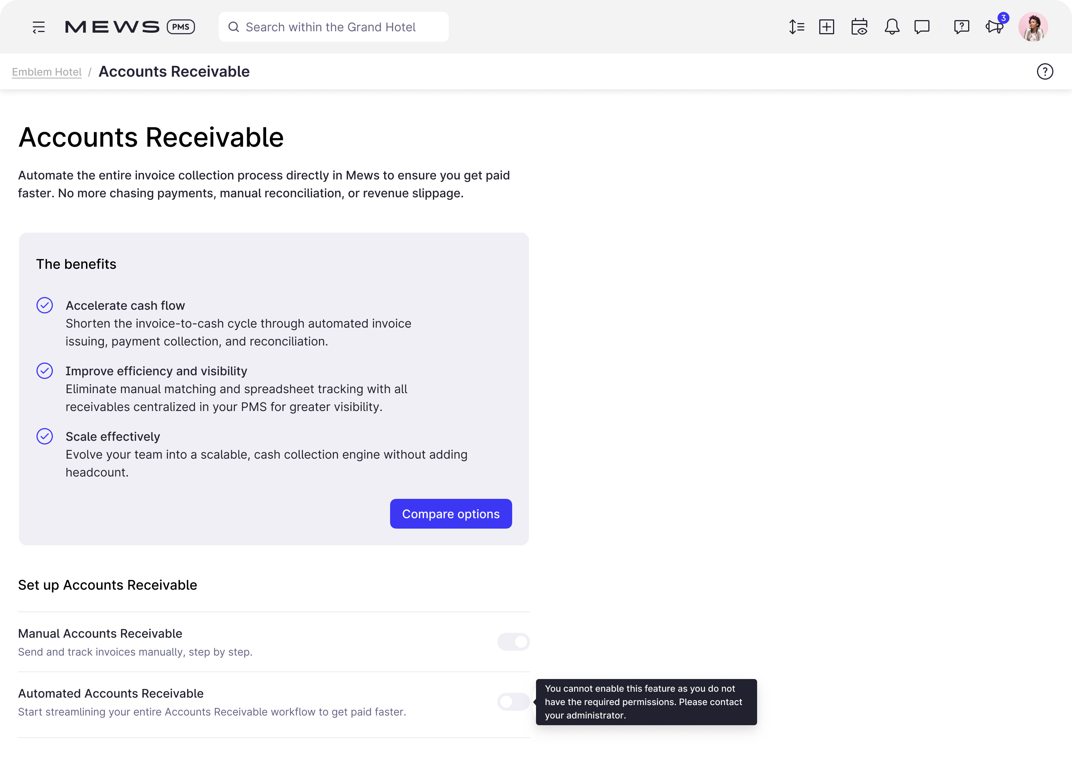Click the page help question mark icon

point(1045,72)
